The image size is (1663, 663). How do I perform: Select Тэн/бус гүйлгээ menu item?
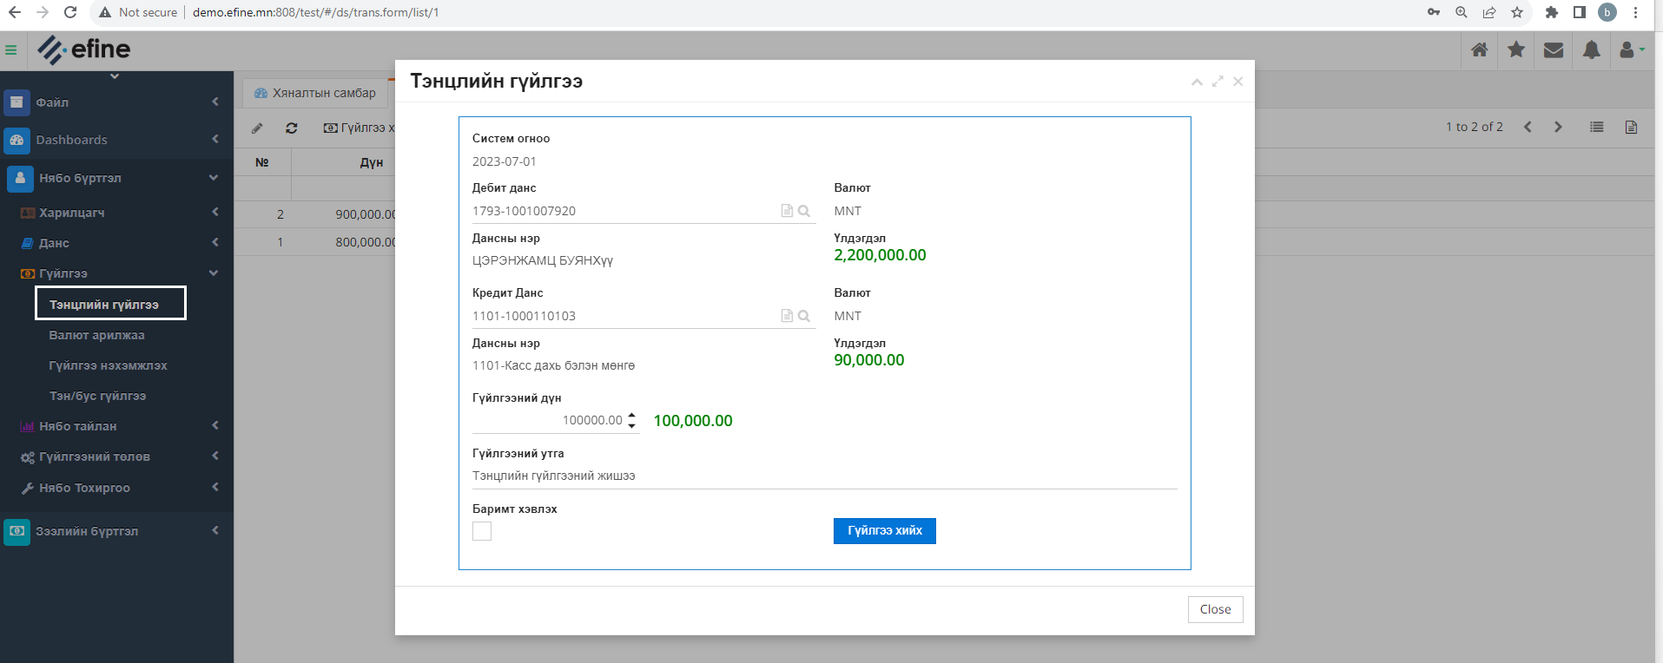tap(97, 396)
